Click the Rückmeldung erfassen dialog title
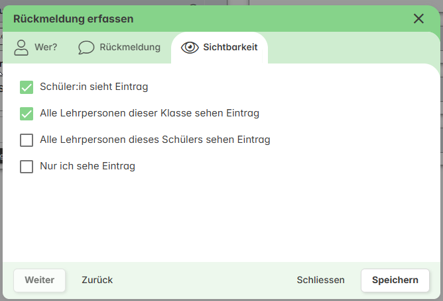Image resolution: width=443 pixels, height=301 pixels. pyautogui.click(x=74, y=19)
